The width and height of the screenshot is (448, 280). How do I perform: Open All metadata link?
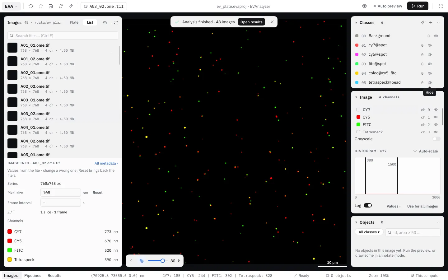[106, 163]
